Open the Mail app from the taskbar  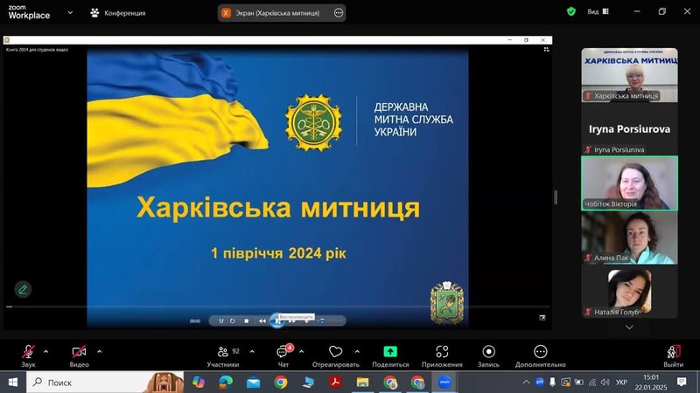click(253, 383)
